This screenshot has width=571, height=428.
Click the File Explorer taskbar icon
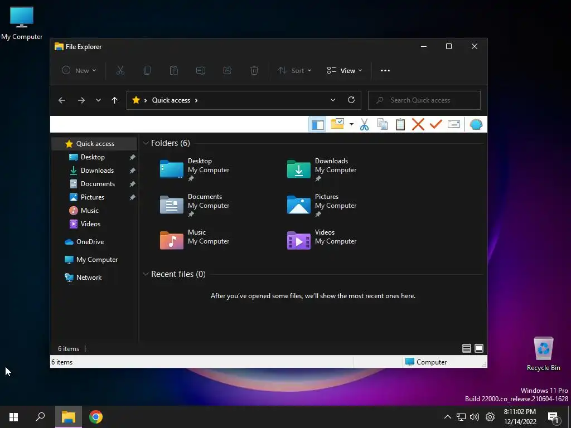69,417
